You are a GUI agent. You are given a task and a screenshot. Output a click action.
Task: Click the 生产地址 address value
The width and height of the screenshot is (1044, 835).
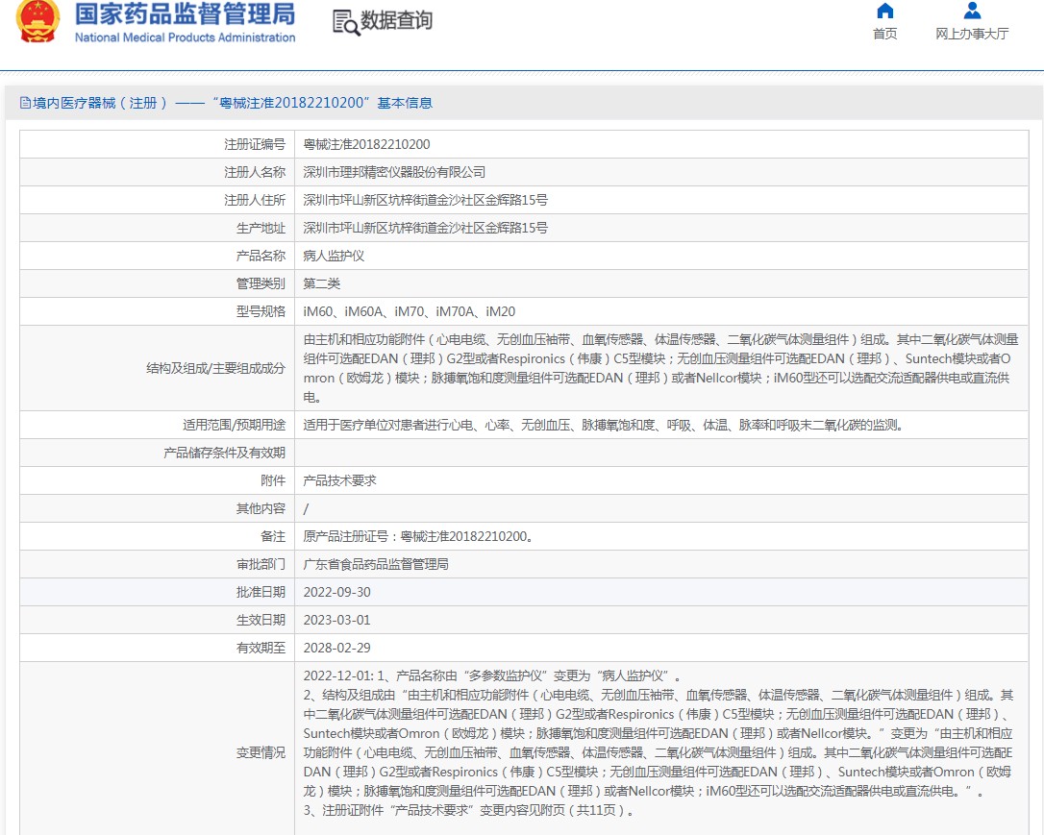pos(426,229)
